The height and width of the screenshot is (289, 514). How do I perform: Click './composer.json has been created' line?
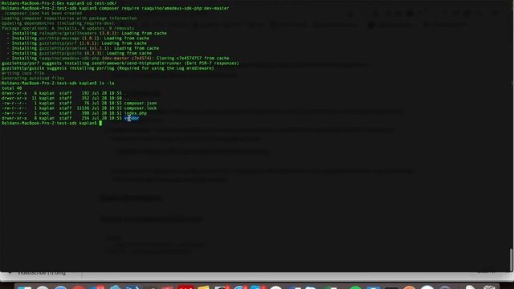coord(42,14)
